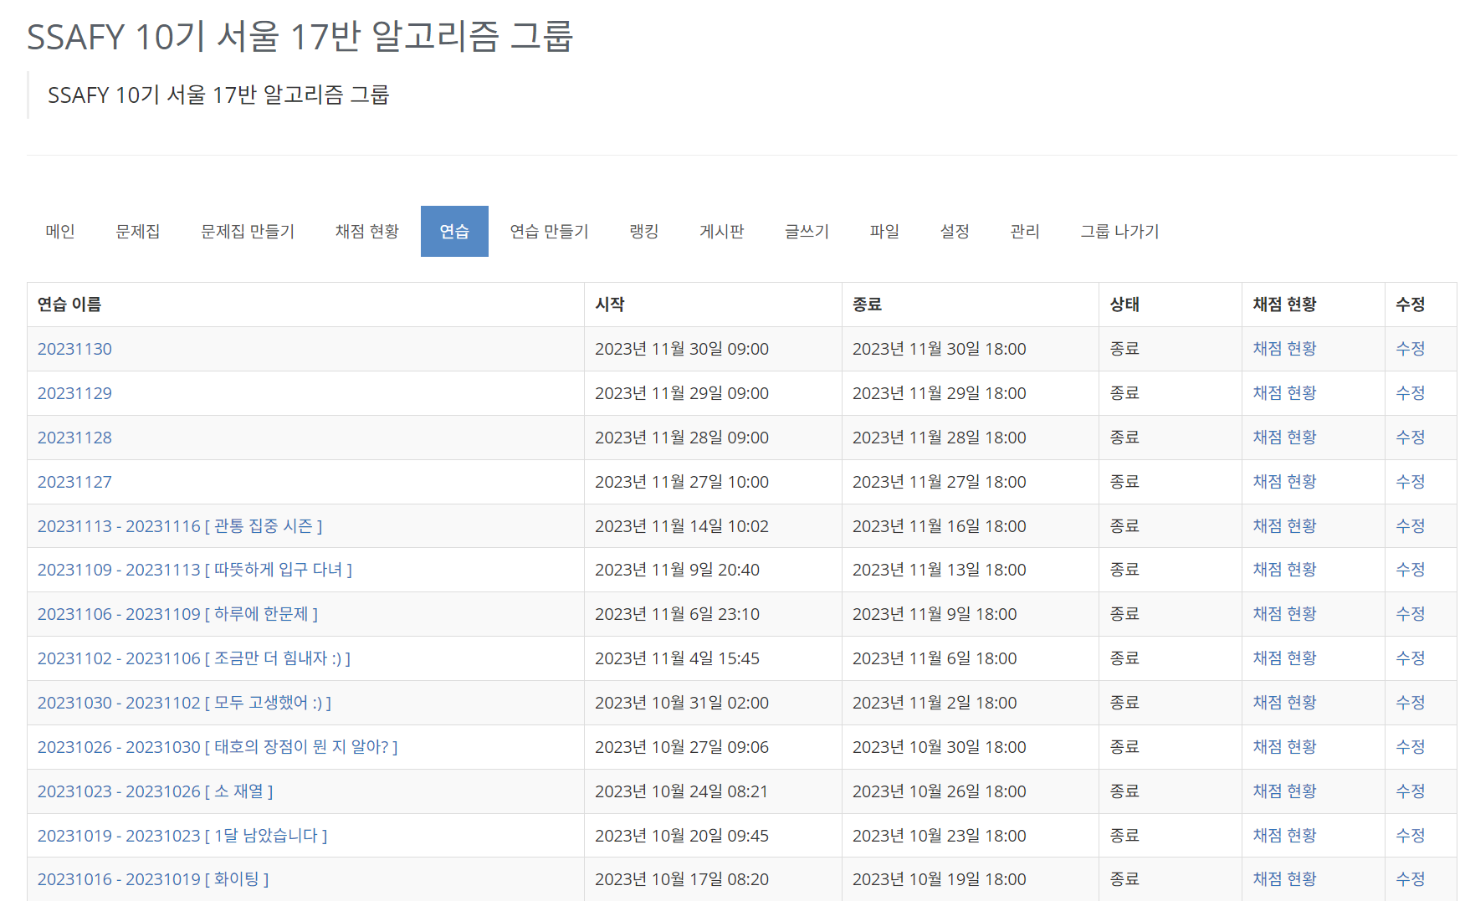This screenshot has height=901, width=1465.
Task: View 채점 현황 for 하루에 한문제 row
Action: [x=1284, y=614]
